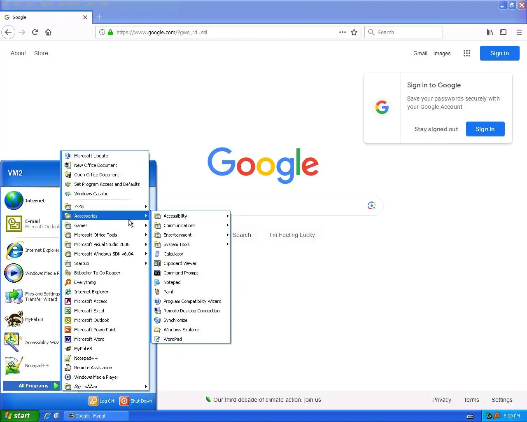This screenshot has height=422, width=527.
Task: Open the Images link
Action: [442, 53]
